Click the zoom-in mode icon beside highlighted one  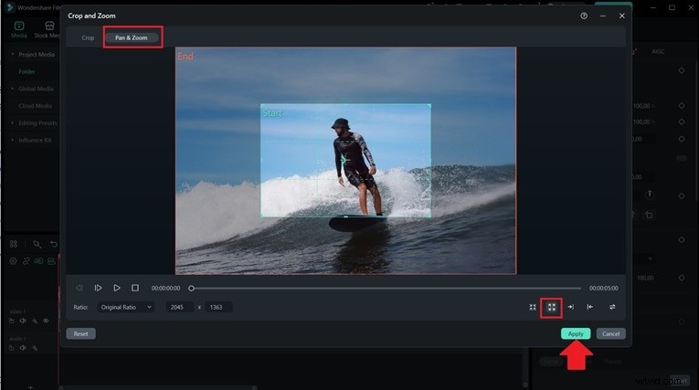tap(533, 307)
